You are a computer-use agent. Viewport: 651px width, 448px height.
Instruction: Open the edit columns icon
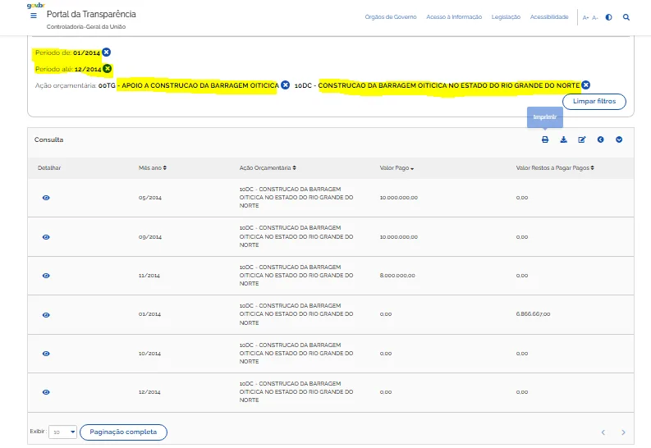pyautogui.click(x=582, y=139)
